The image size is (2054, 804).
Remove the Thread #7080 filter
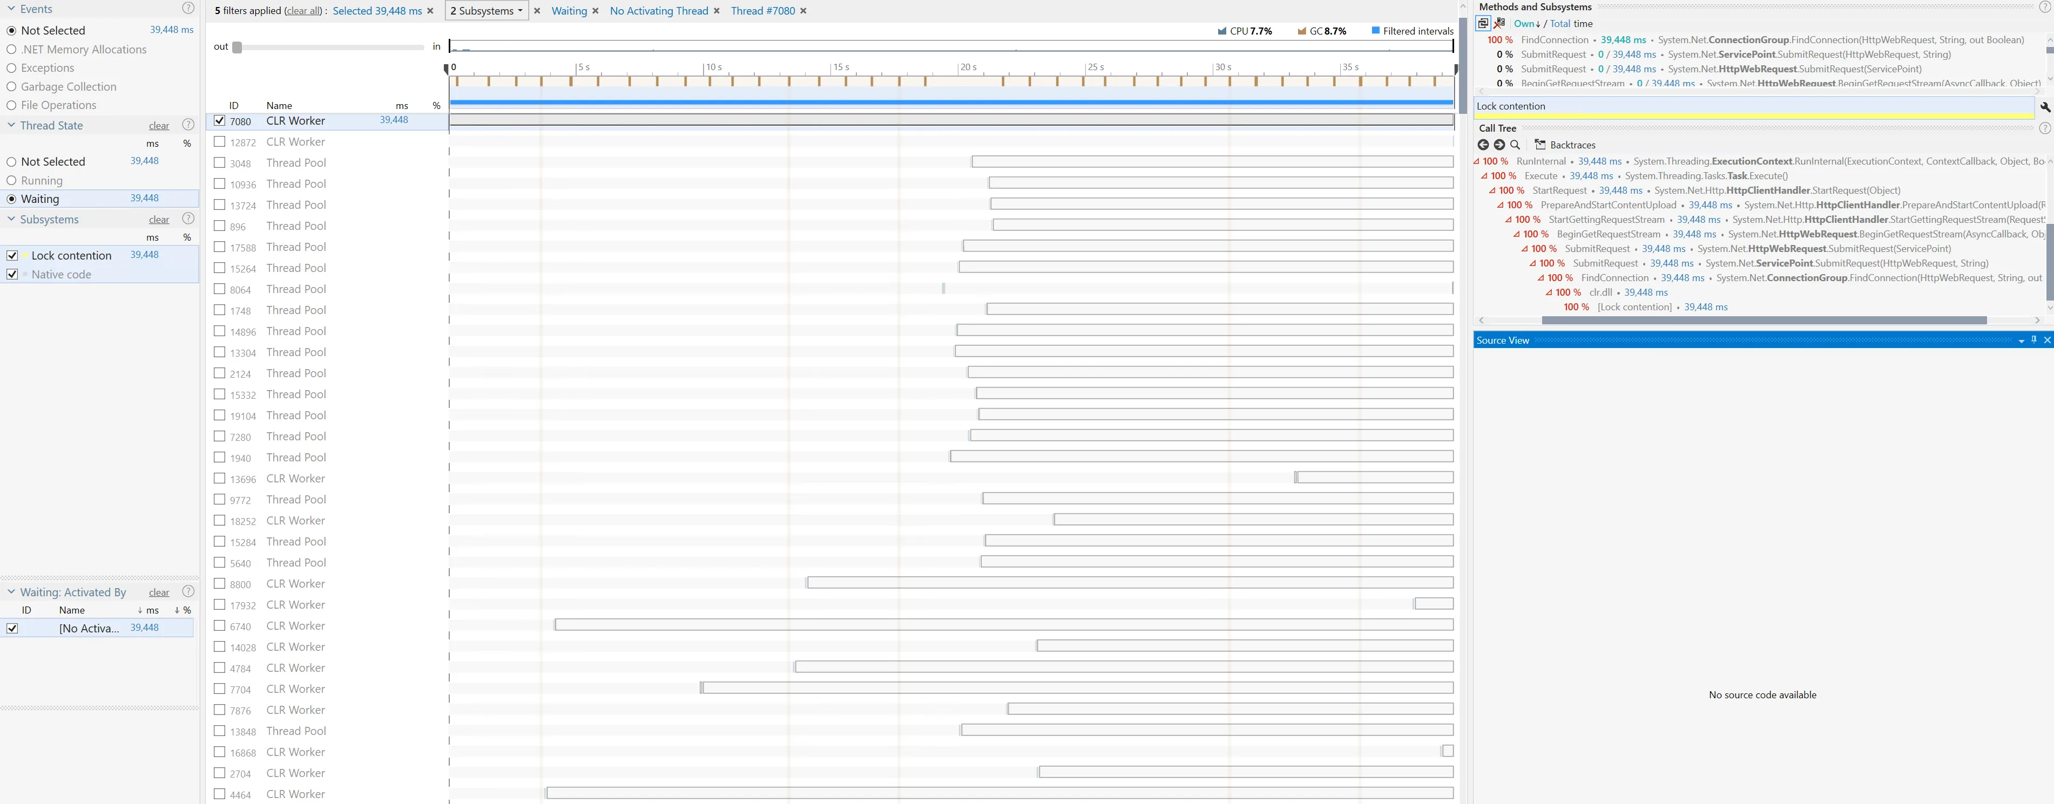[803, 11]
